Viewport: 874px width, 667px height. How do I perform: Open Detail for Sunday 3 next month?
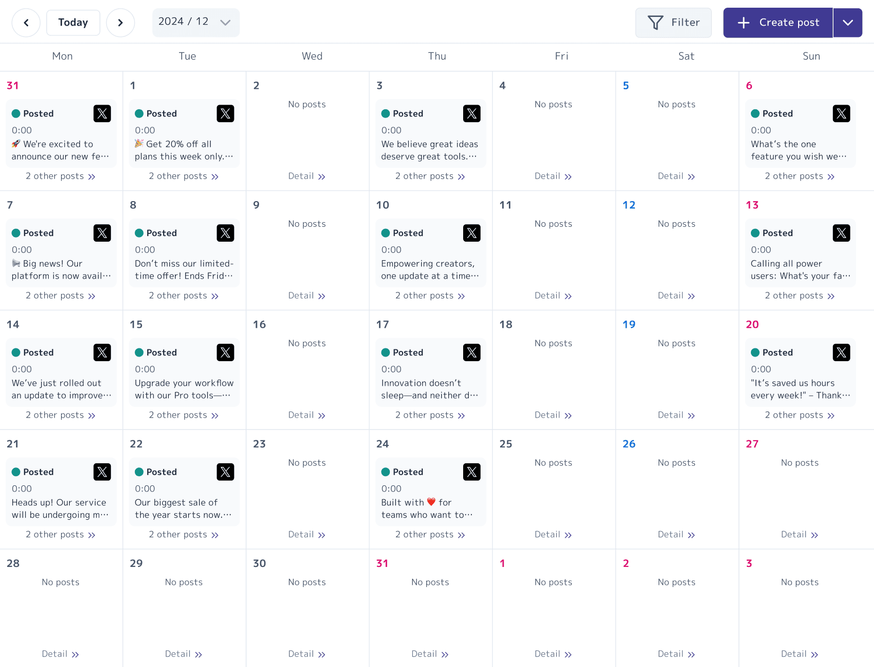800,654
